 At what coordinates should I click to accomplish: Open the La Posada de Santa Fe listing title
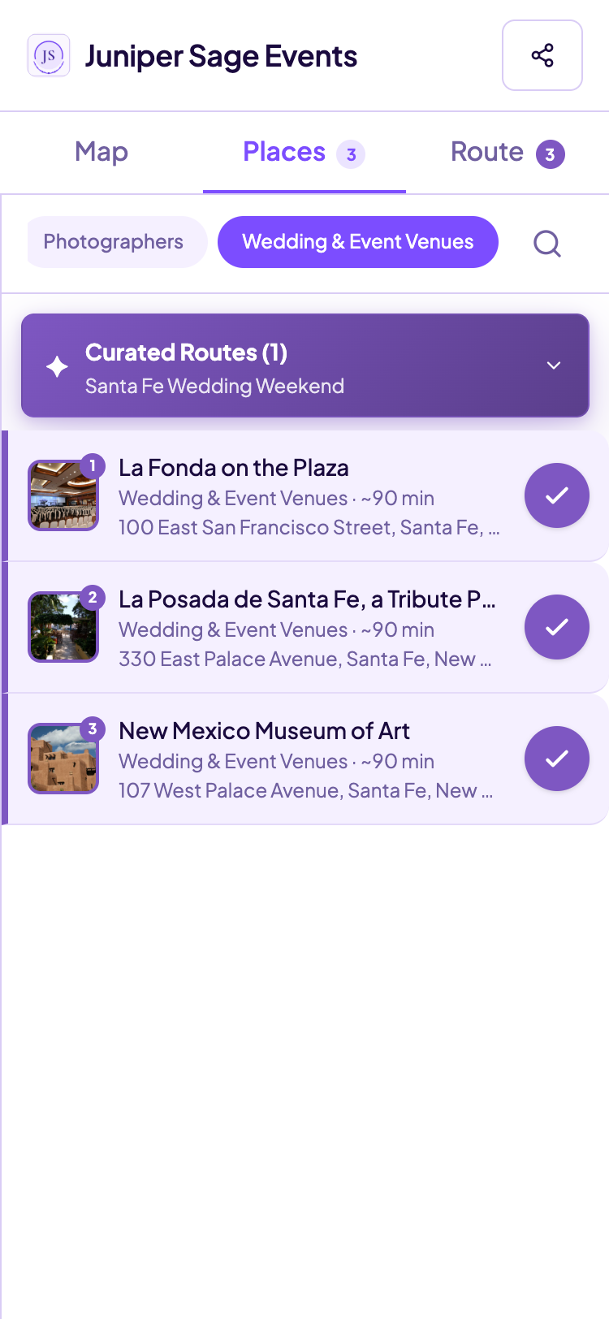[x=307, y=599]
